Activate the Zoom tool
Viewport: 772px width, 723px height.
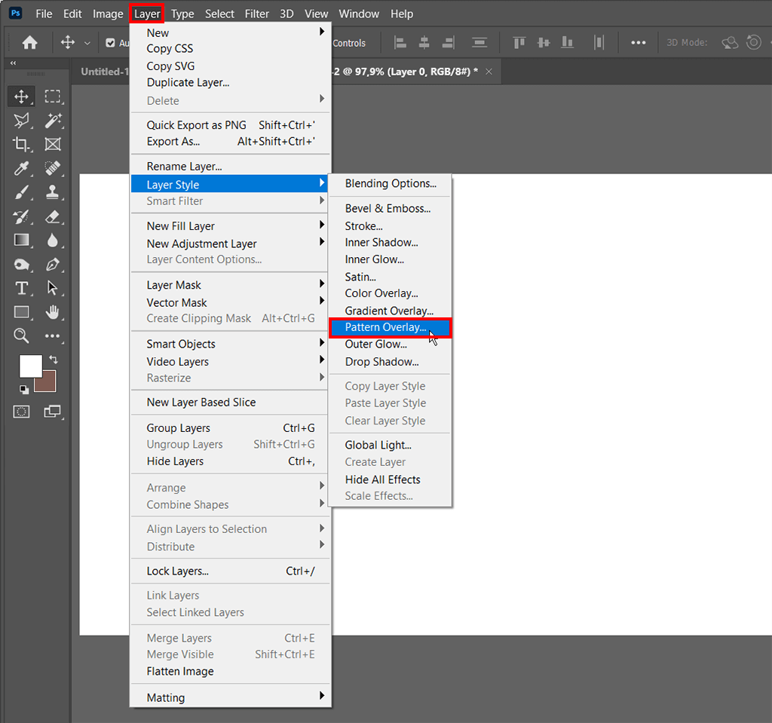(x=21, y=336)
